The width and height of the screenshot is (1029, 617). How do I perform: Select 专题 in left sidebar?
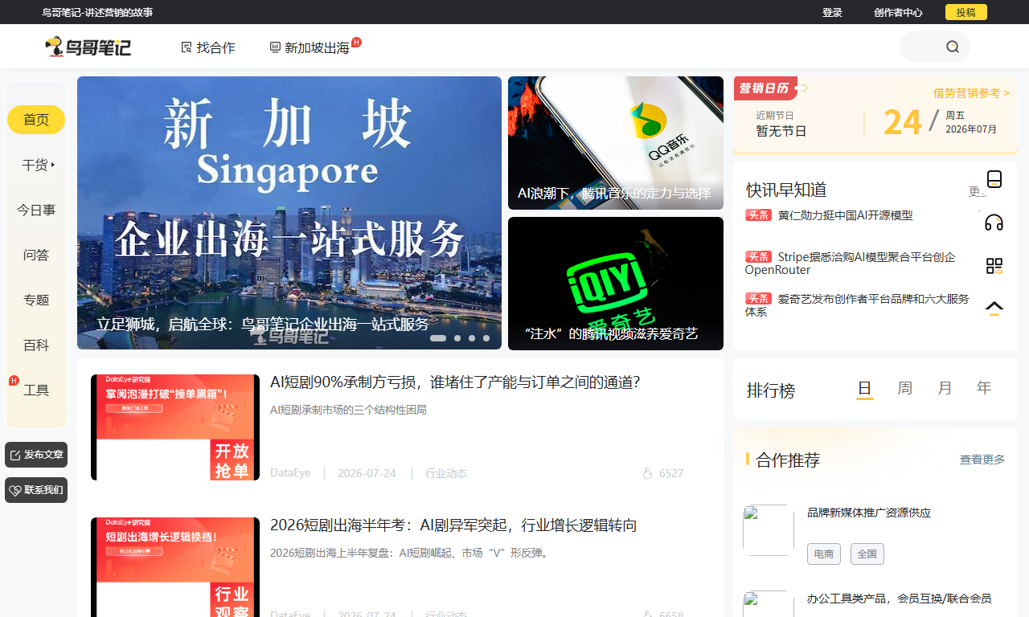pos(36,300)
